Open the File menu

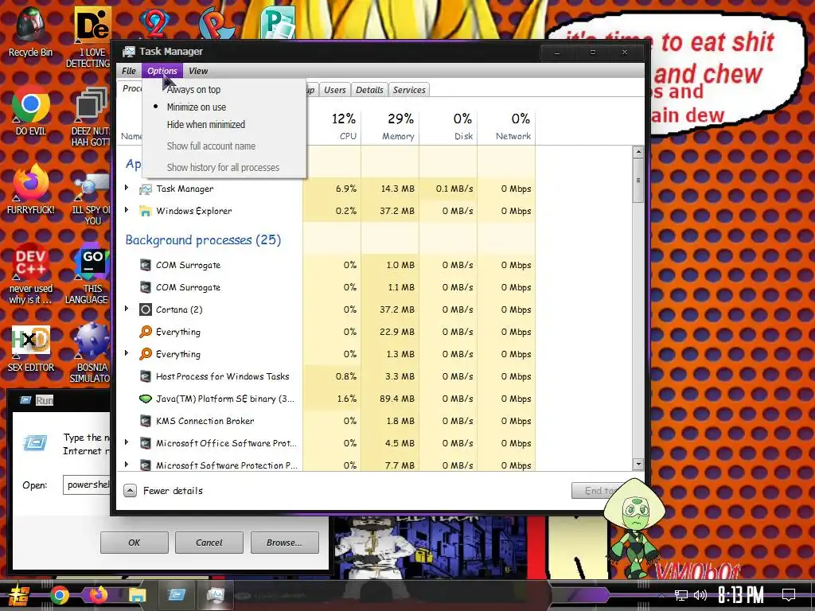129,71
